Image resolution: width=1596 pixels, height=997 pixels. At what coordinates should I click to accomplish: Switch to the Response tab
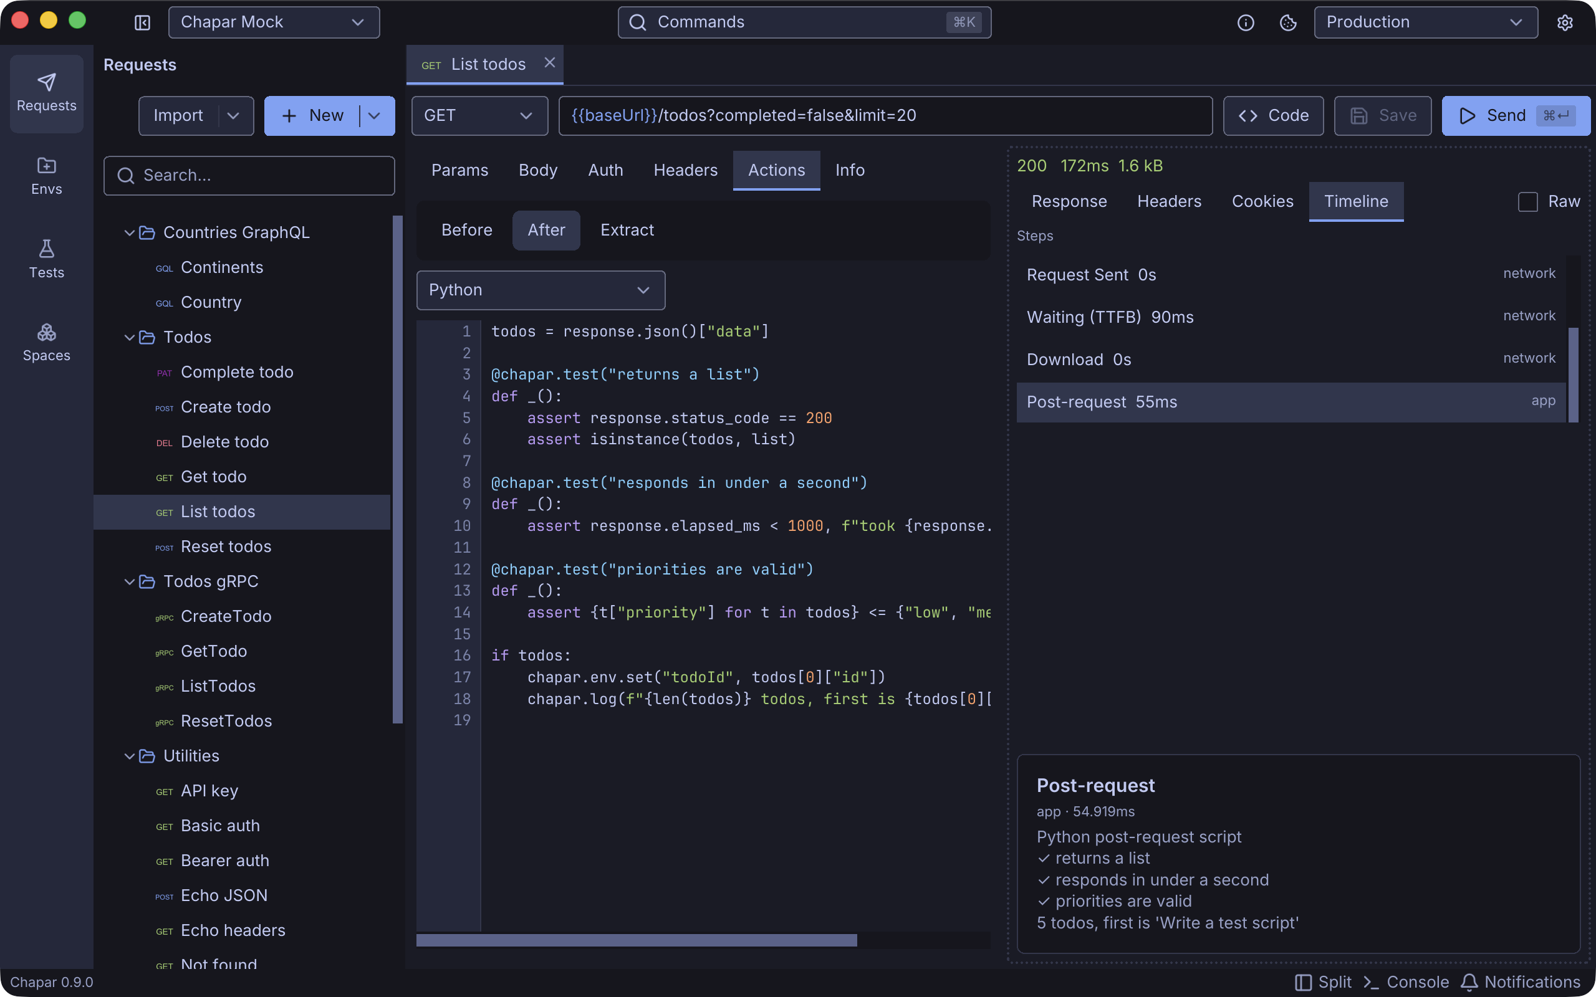1069,202
